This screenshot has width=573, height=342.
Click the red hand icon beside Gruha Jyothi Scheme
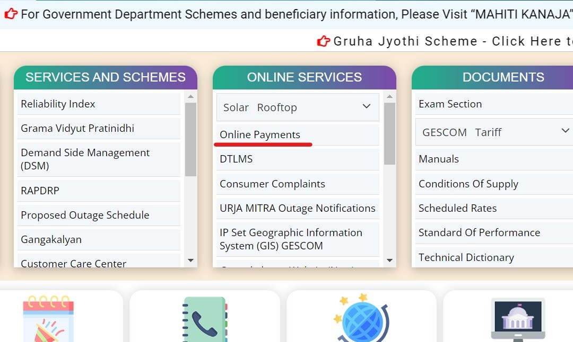323,41
